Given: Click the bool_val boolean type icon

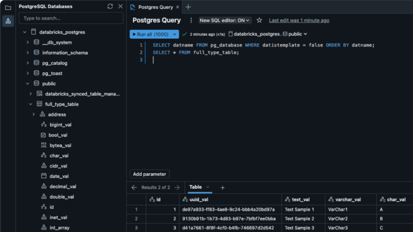Looking at the screenshot, I should [x=43, y=135].
